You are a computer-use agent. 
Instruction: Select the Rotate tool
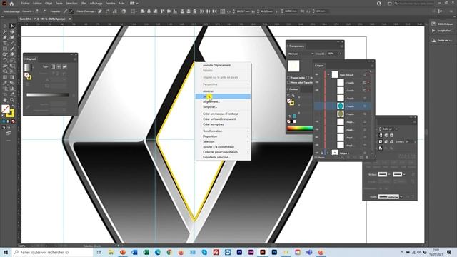pyautogui.click(x=5, y=60)
